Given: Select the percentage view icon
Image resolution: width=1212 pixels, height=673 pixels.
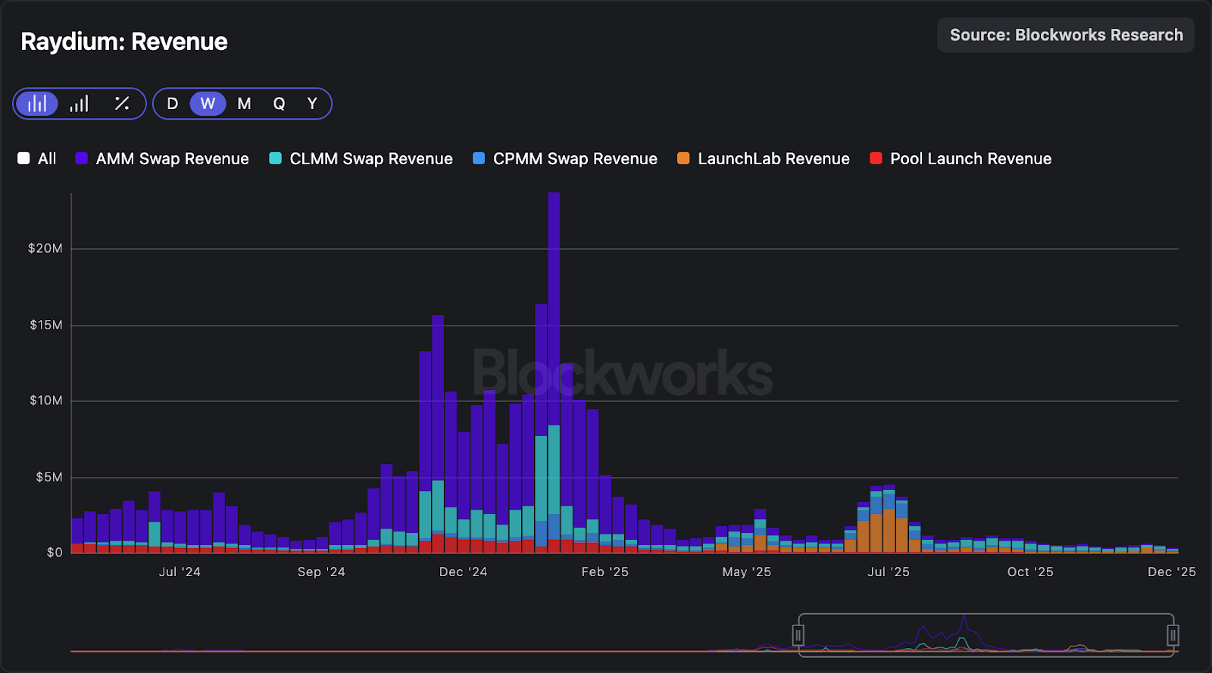Looking at the screenshot, I should pos(121,104).
